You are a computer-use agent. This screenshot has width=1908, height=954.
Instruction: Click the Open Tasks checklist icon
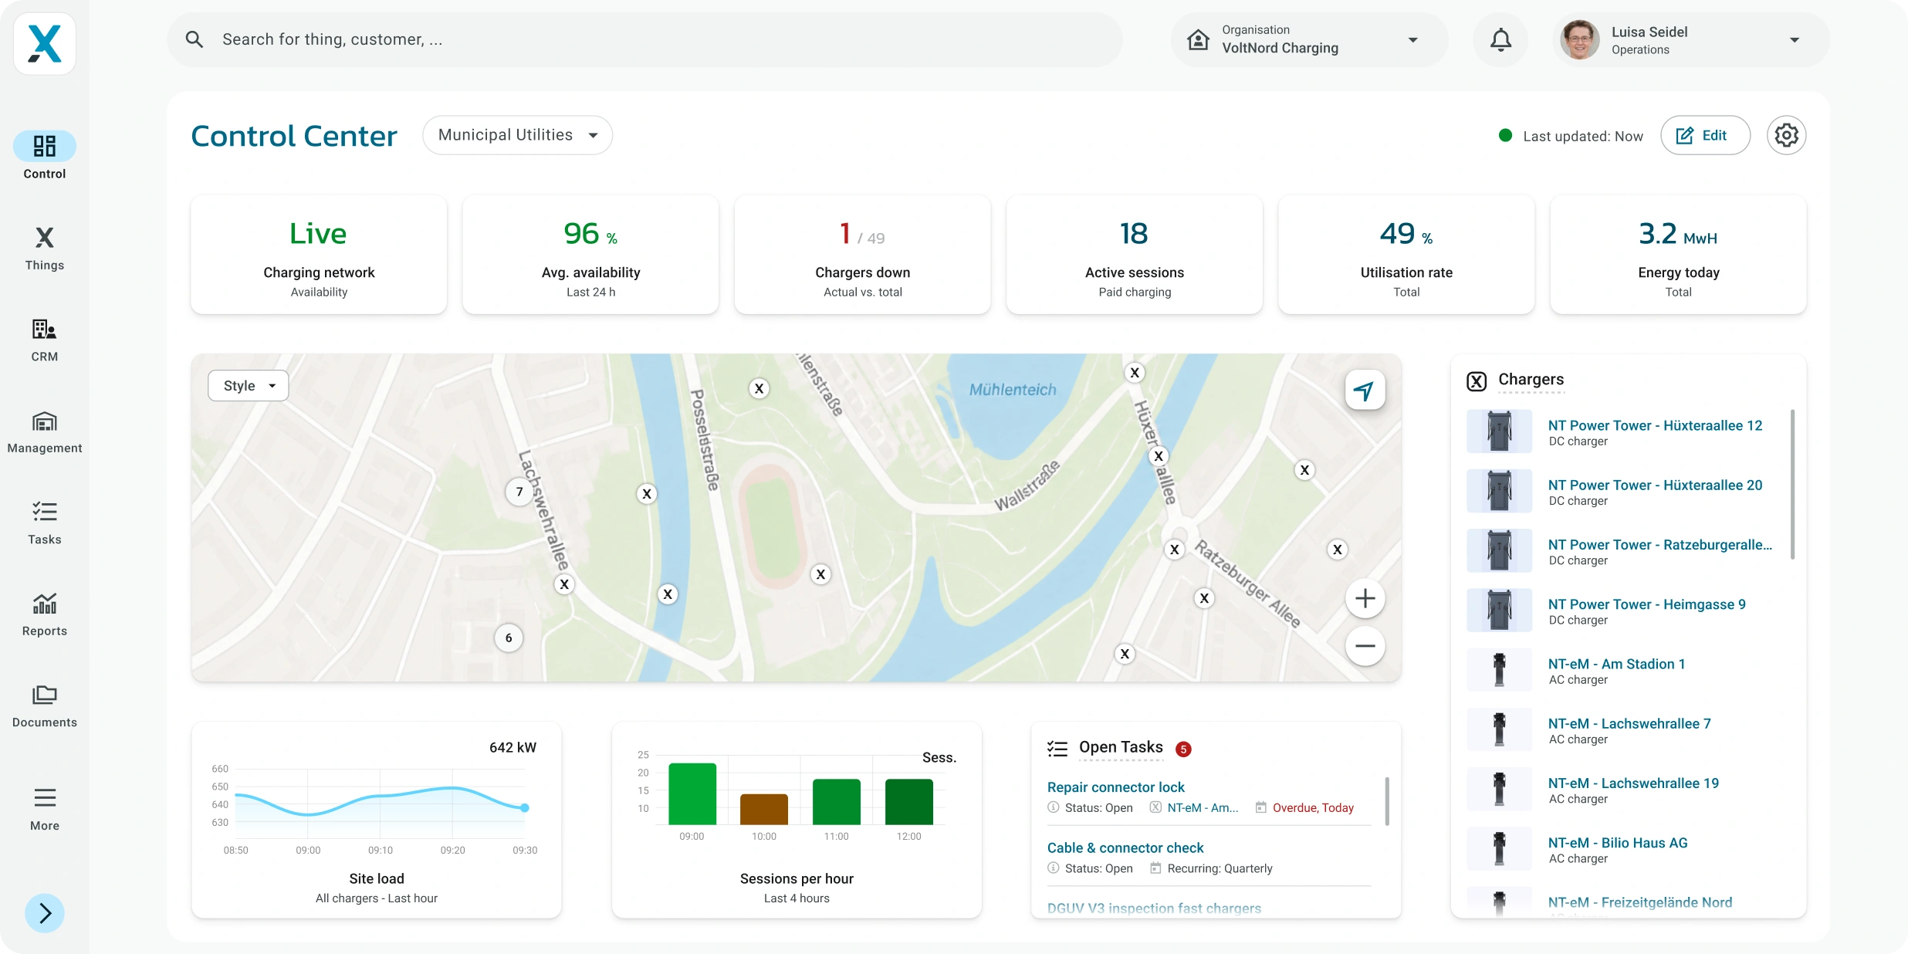click(x=1057, y=748)
